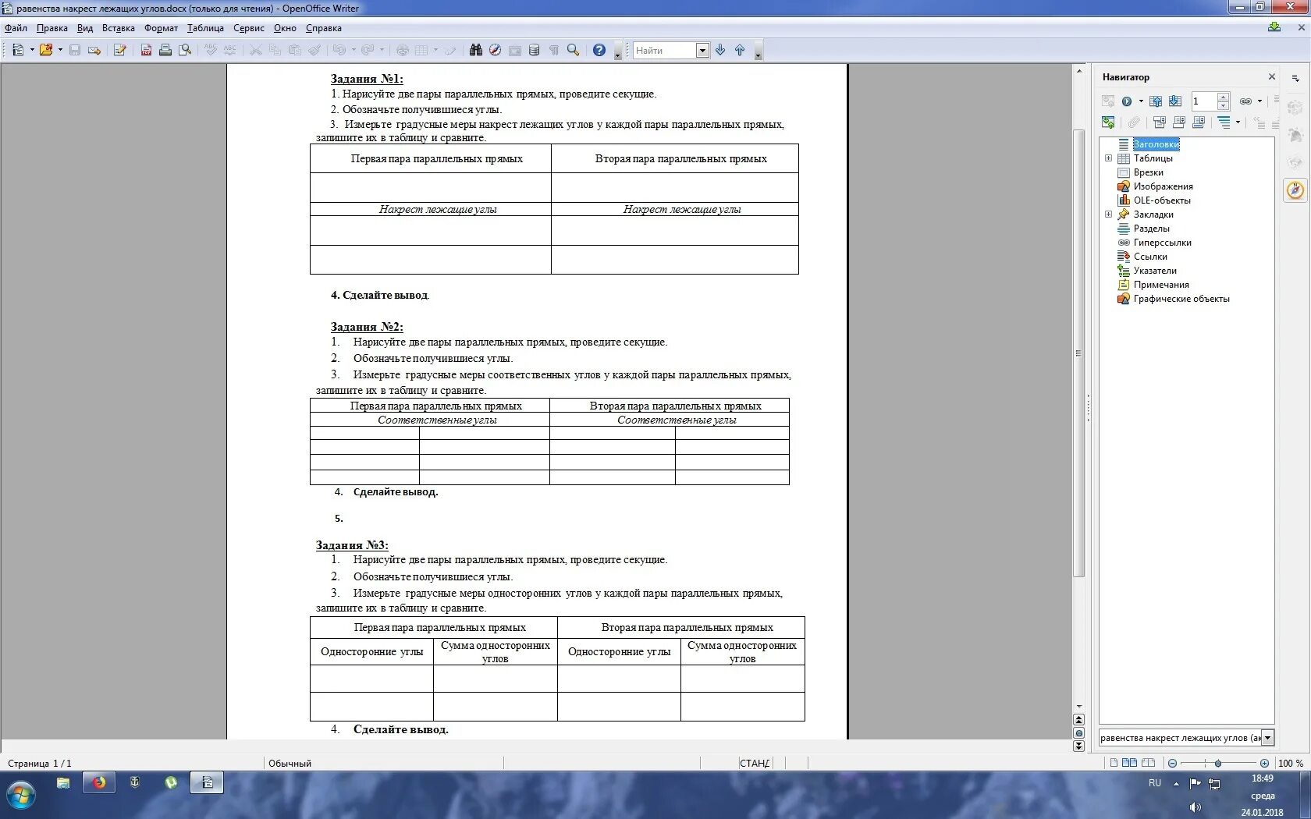The width and height of the screenshot is (1311, 819).
Task: Click the Print icon in the toolbar
Action: 165,50
